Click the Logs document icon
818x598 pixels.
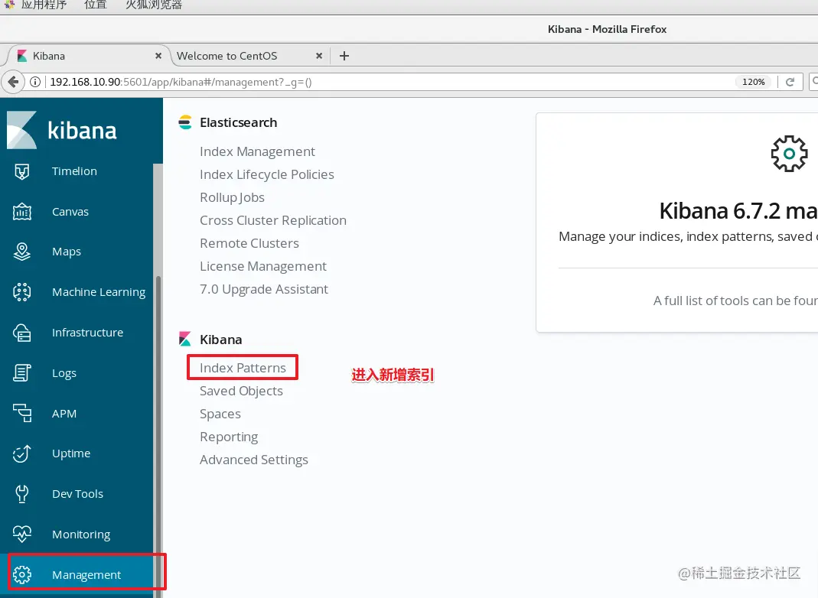coord(22,372)
